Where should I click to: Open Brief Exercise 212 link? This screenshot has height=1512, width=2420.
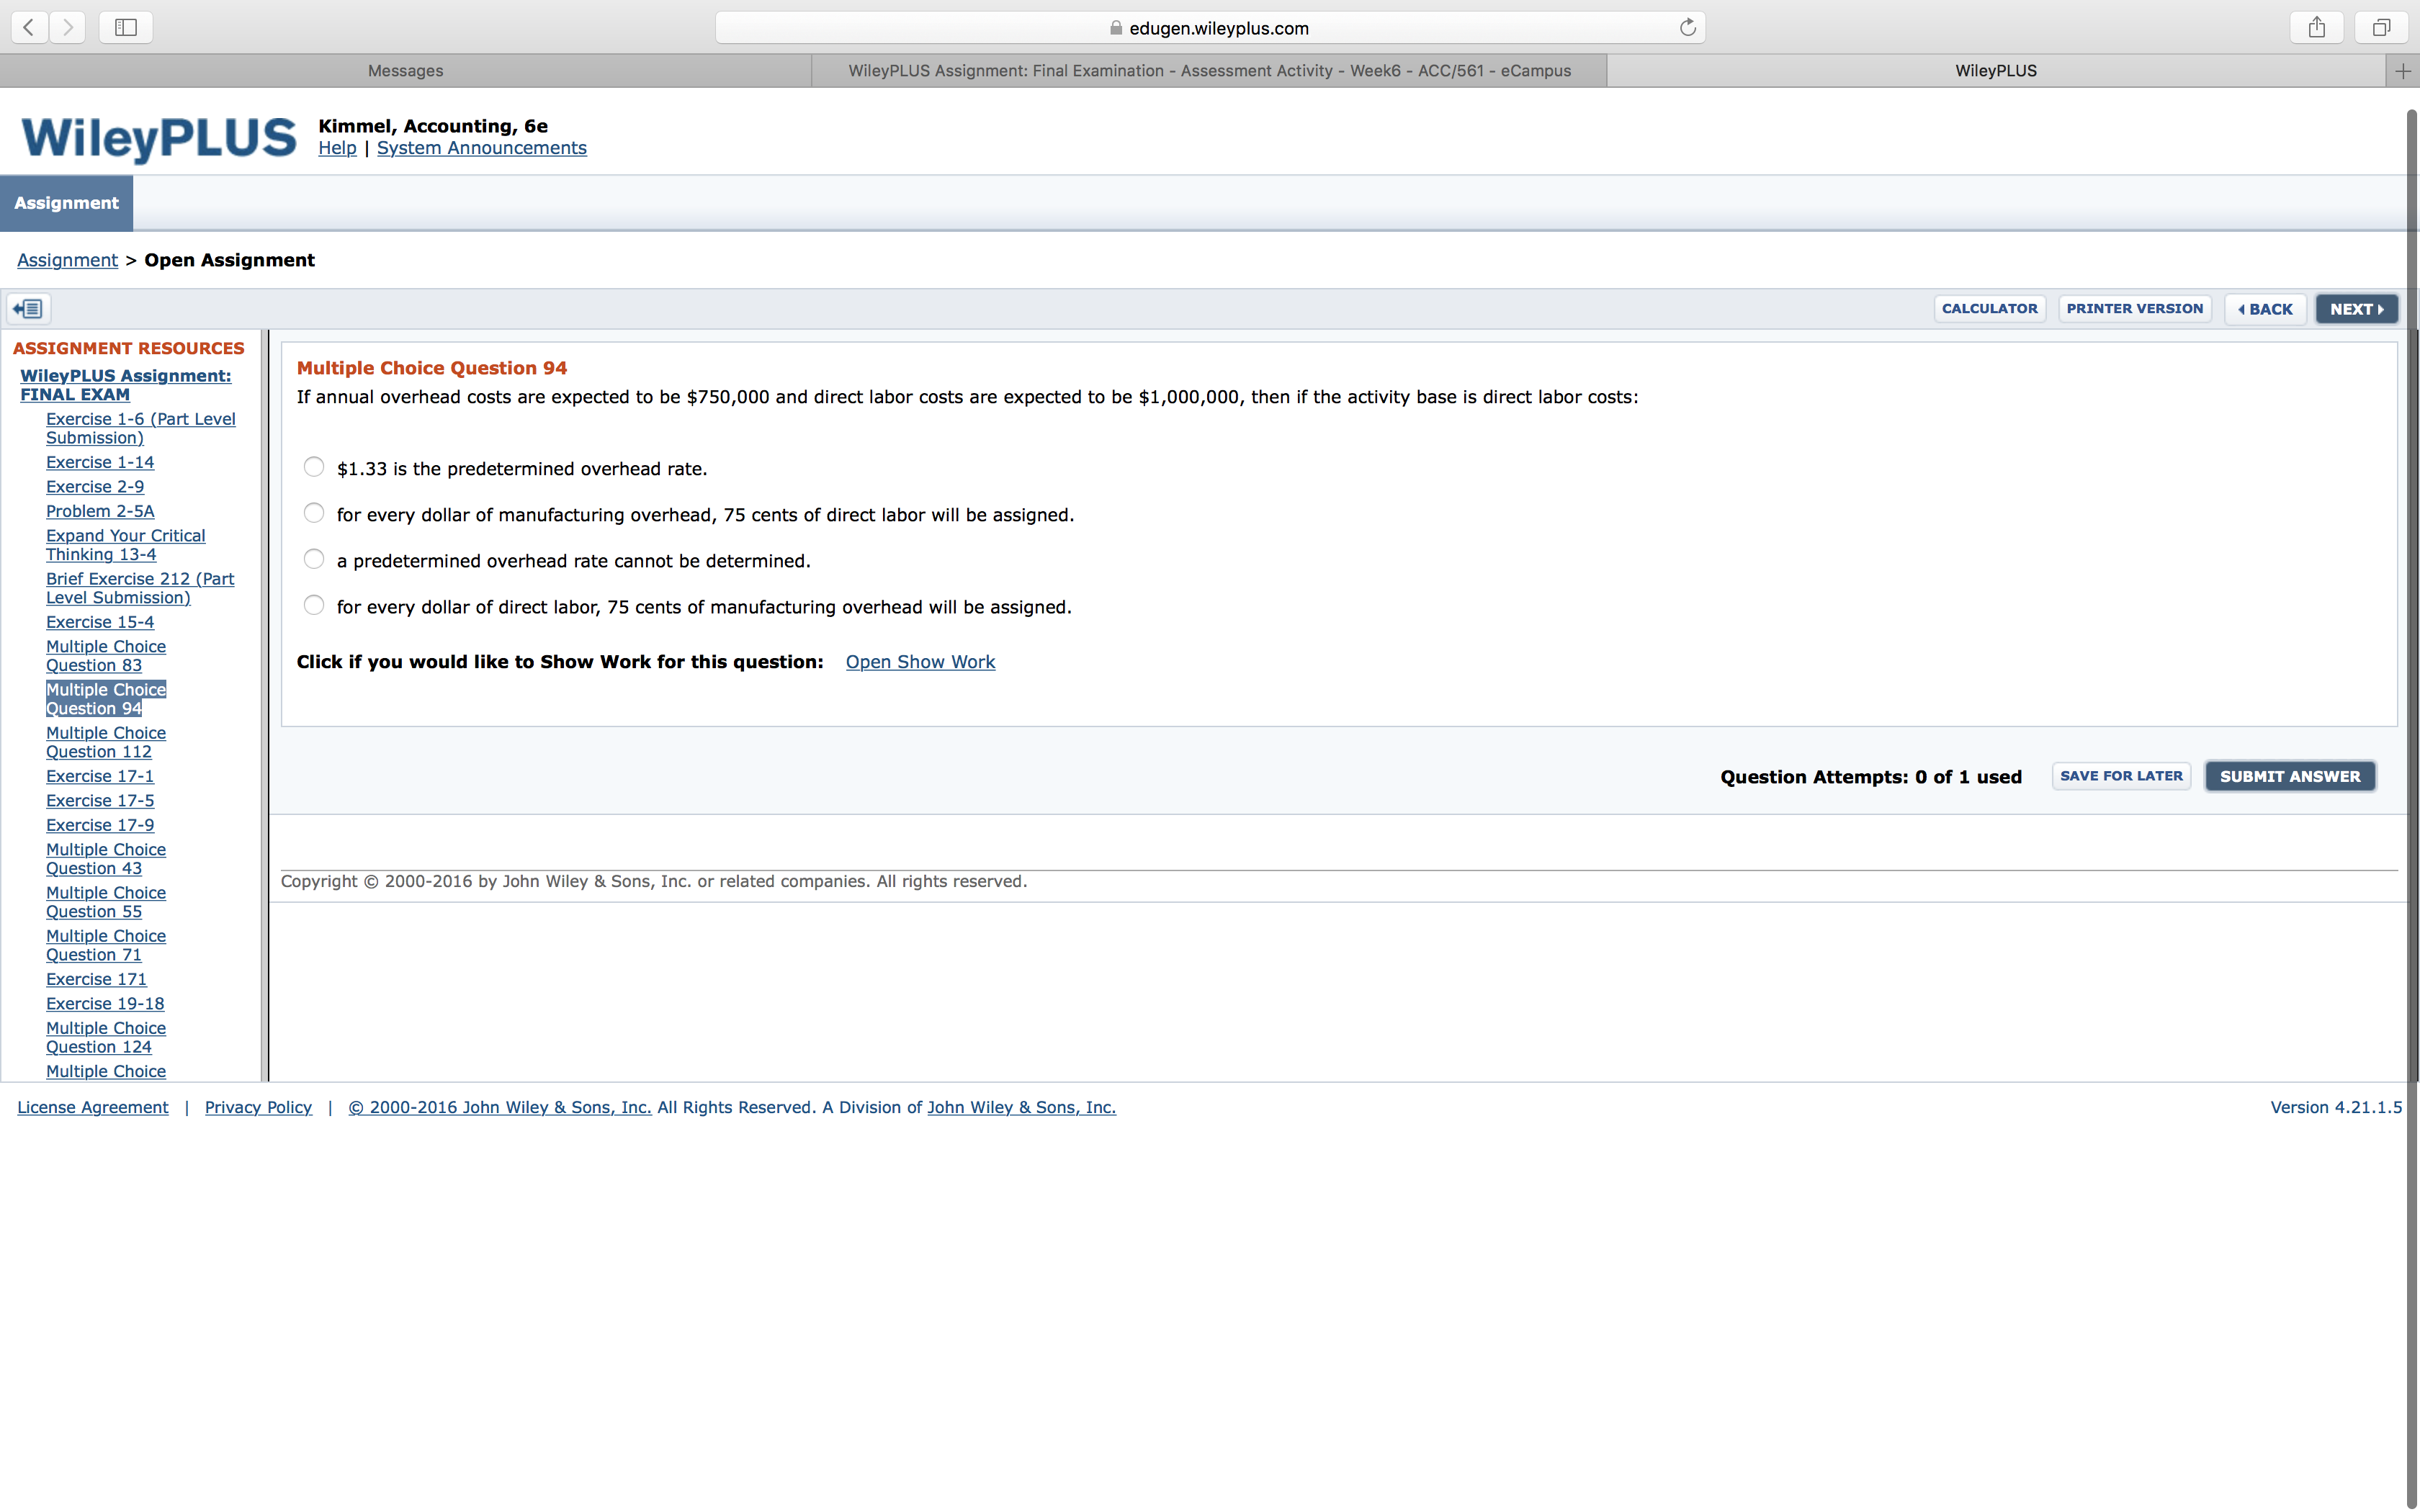pos(140,588)
